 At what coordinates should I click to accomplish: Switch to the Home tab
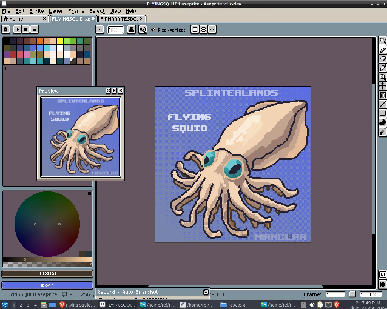click(x=25, y=19)
